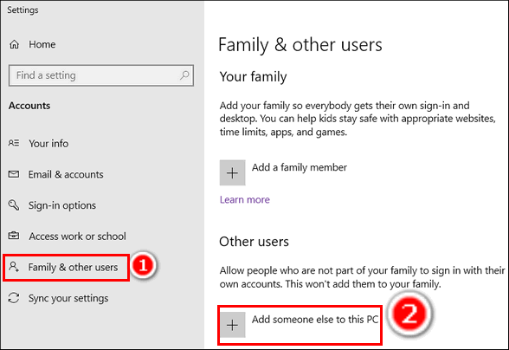Click the Accounts section heading
This screenshot has height=350, width=509.
tap(29, 106)
